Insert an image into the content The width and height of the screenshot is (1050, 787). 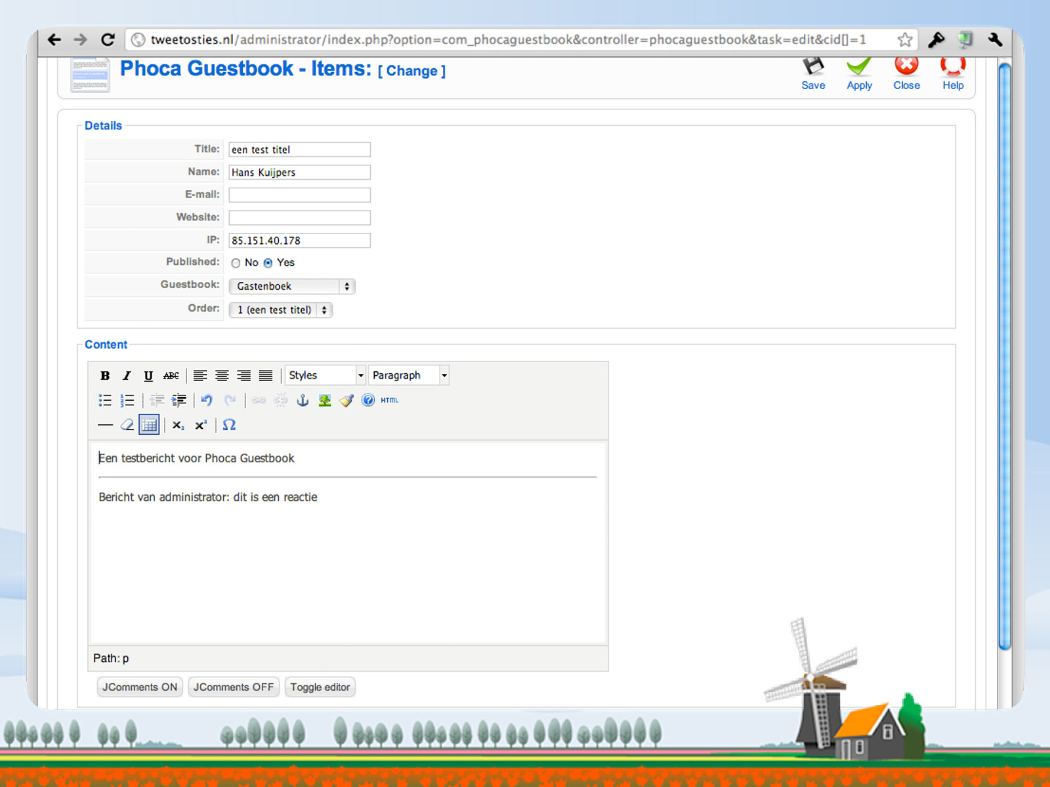325,400
